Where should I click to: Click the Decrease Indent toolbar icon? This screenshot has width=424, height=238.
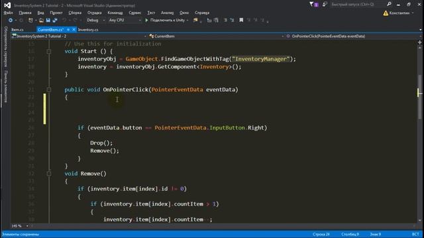tap(209, 20)
